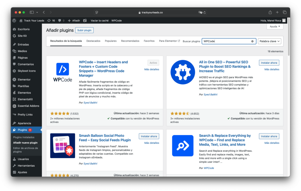
Task: Click the page vertical scrollbar
Action: [289, 37]
